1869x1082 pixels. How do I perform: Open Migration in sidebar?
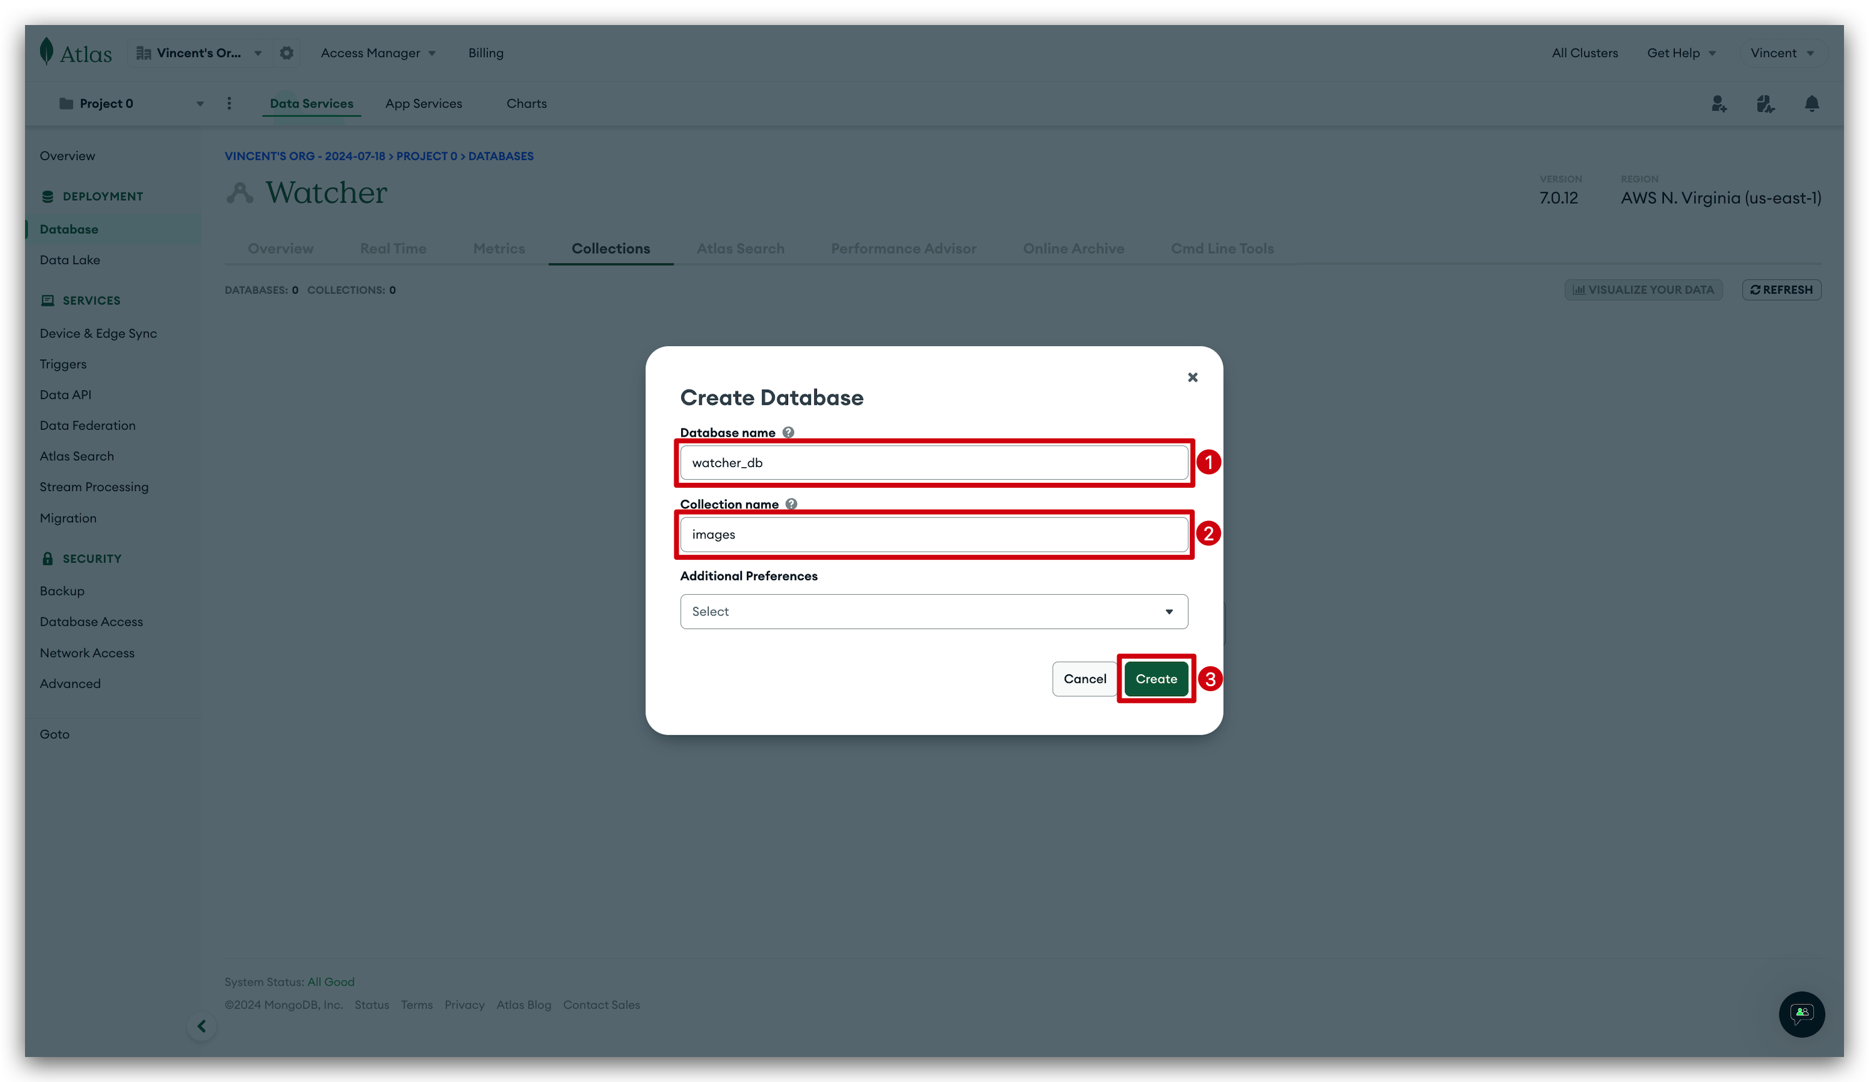click(x=68, y=518)
